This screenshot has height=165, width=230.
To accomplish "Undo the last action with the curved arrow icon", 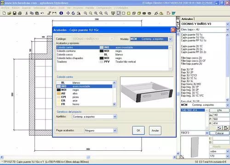I will click(42, 13).
